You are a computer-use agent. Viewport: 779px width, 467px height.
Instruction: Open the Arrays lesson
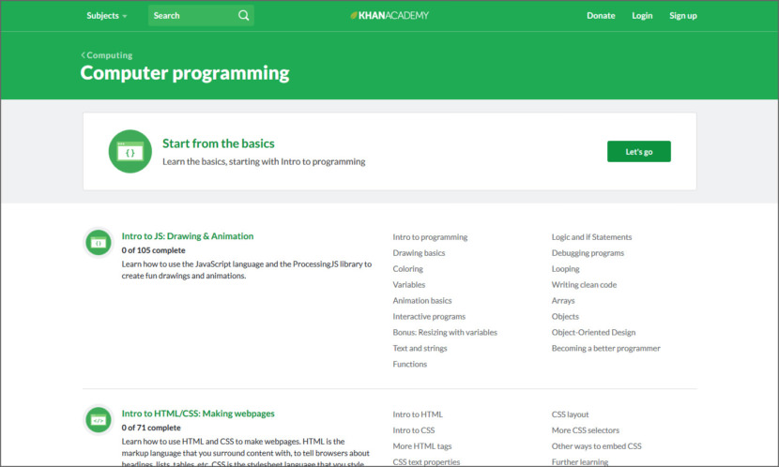click(563, 301)
